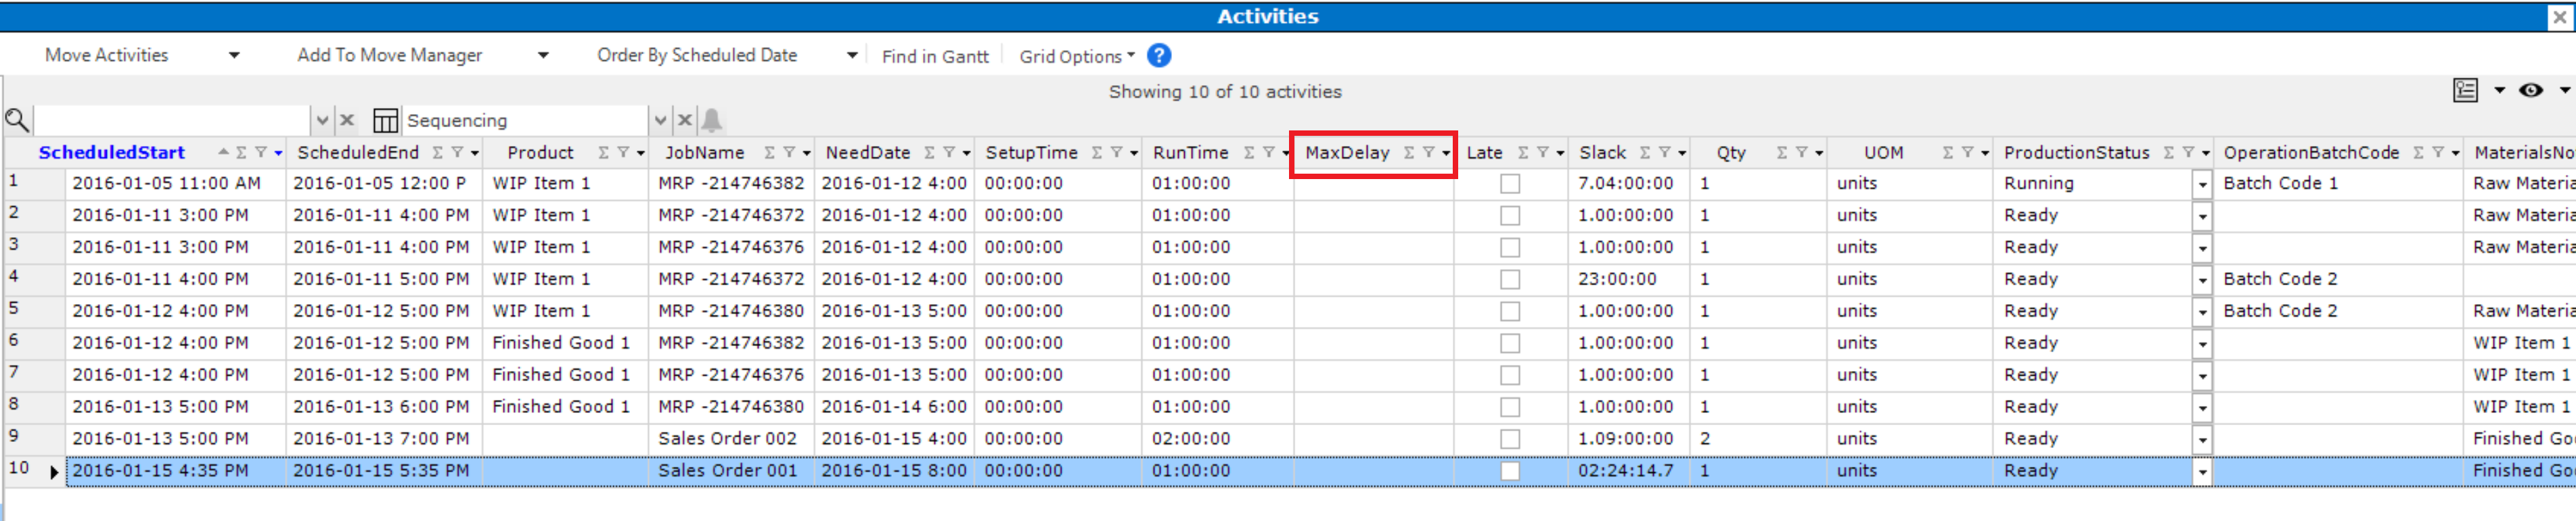Toggle the eye visibility icon
2576x521 pixels.
pos(2530,91)
